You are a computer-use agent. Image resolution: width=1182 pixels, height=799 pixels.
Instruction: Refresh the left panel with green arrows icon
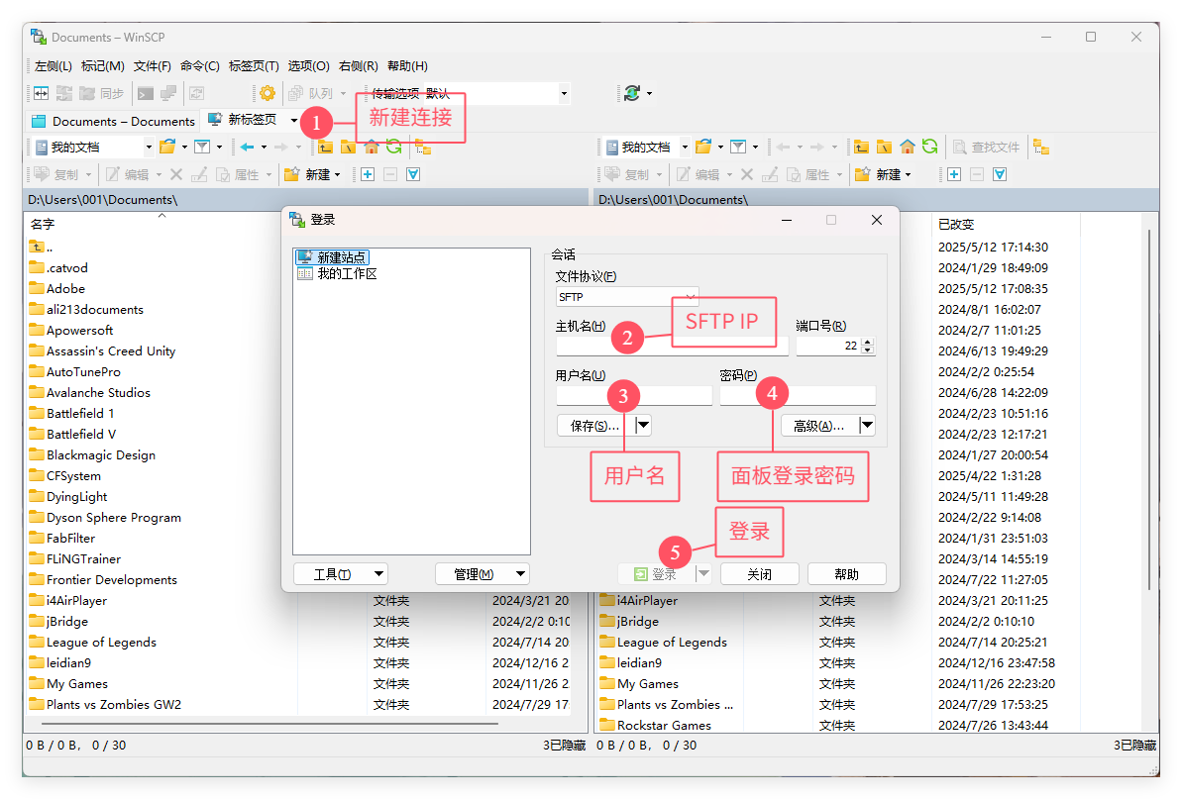393,147
